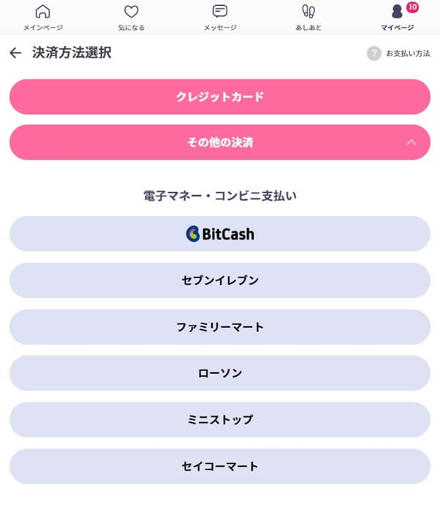Click the notification badge showing 10
This screenshot has width=440, height=517.
click(x=412, y=7)
